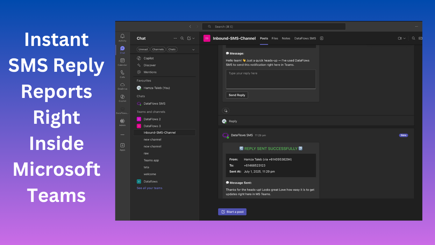Open Calendar from the left rail
This screenshot has width=435, height=245.
point(122,62)
